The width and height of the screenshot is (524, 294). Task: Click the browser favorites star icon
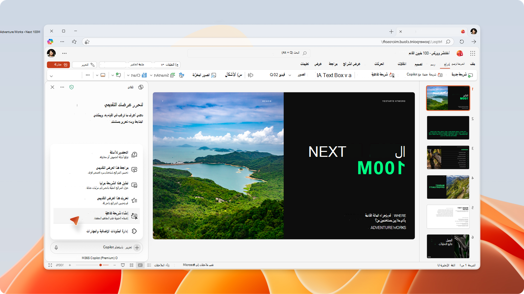click(74, 41)
